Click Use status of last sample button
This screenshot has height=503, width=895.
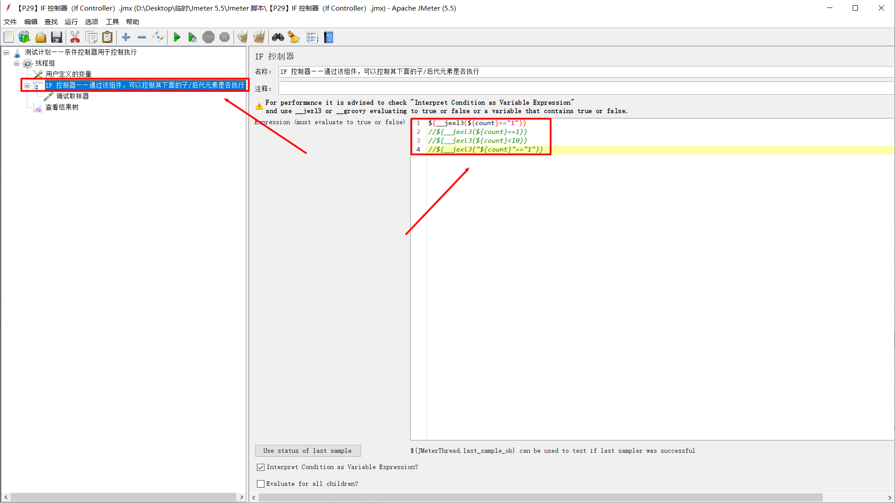point(308,451)
